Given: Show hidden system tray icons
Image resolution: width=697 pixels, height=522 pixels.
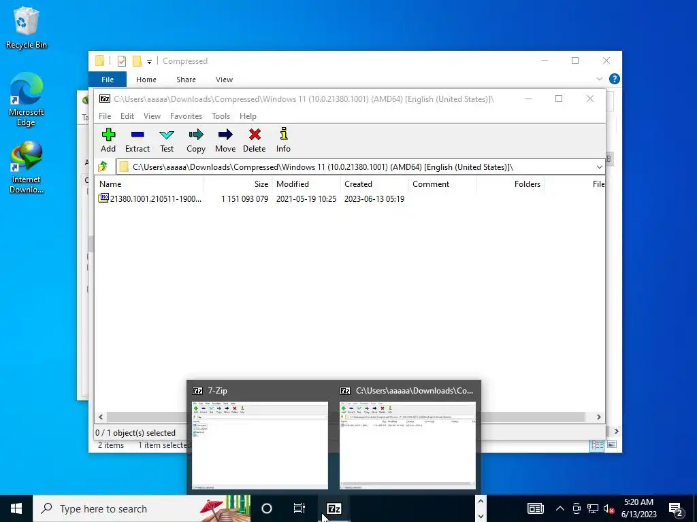Looking at the screenshot, I should pyautogui.click(x=560, y=508).
